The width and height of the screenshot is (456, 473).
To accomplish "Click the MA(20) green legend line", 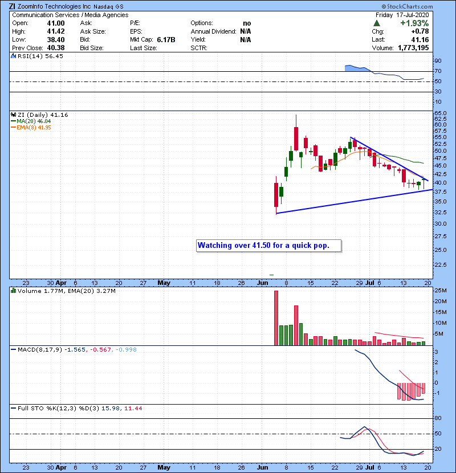I will 13,121.
